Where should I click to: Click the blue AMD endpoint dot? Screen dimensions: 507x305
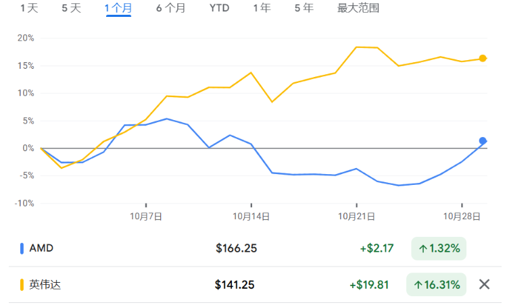pos(483,141)
